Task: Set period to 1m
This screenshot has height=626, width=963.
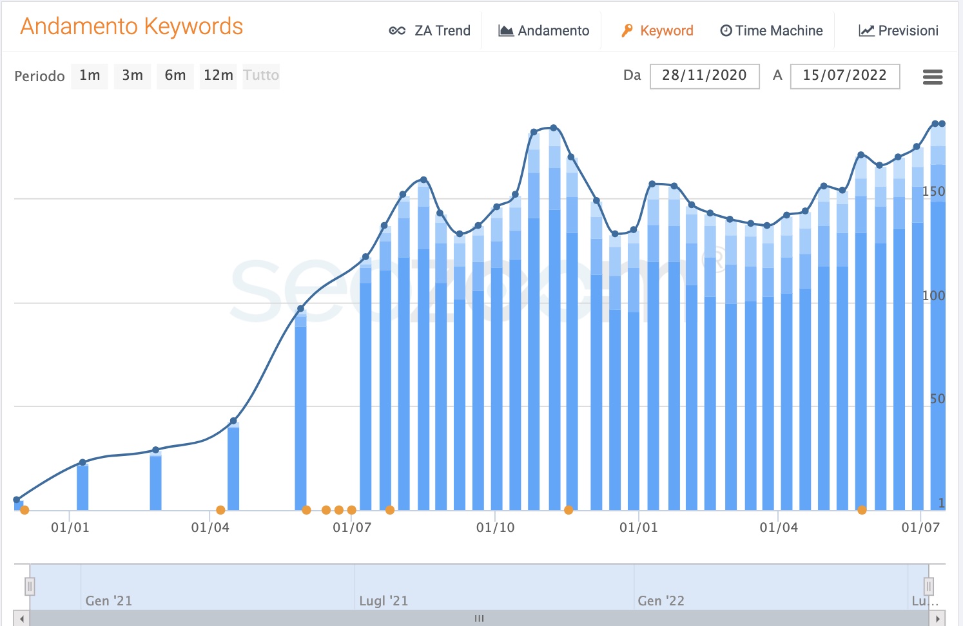Action: coord(90,76)
